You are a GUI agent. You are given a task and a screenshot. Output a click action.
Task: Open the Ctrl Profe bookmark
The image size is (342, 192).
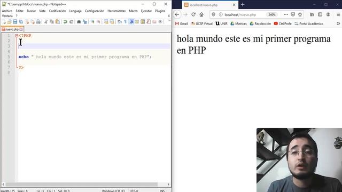coord(283,23)
